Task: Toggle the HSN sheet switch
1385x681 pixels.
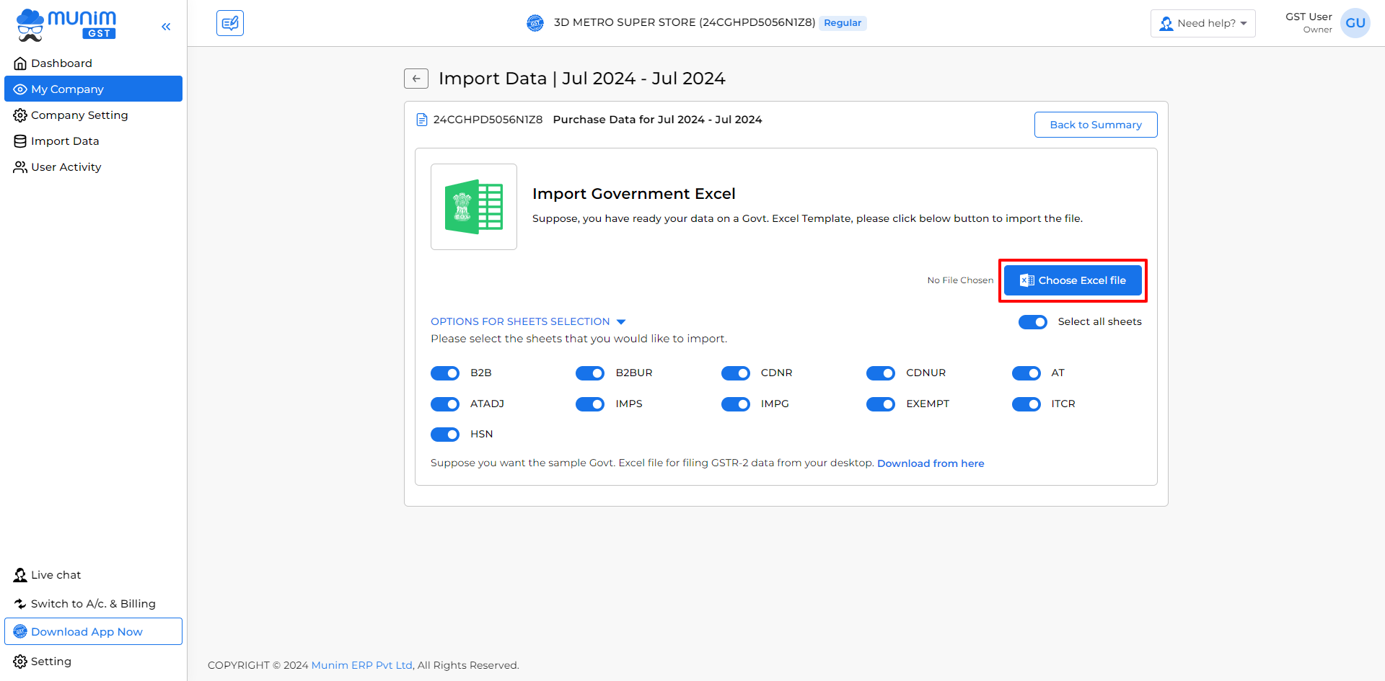Action: click(445, 435)
